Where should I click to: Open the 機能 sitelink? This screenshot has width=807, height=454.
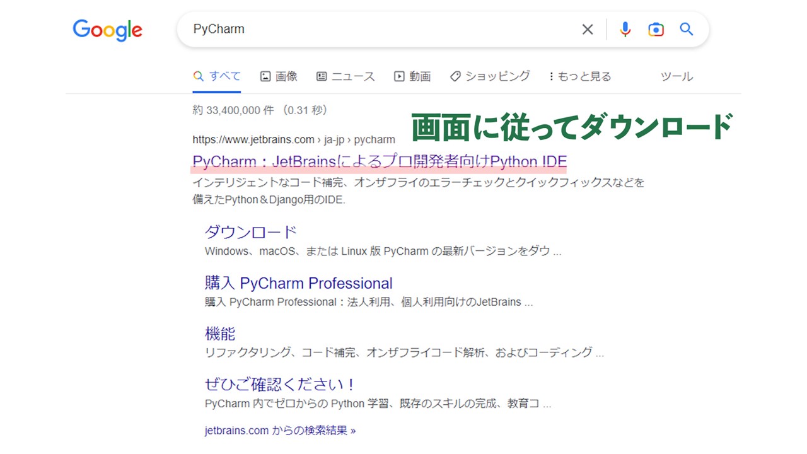coord(220,334)
